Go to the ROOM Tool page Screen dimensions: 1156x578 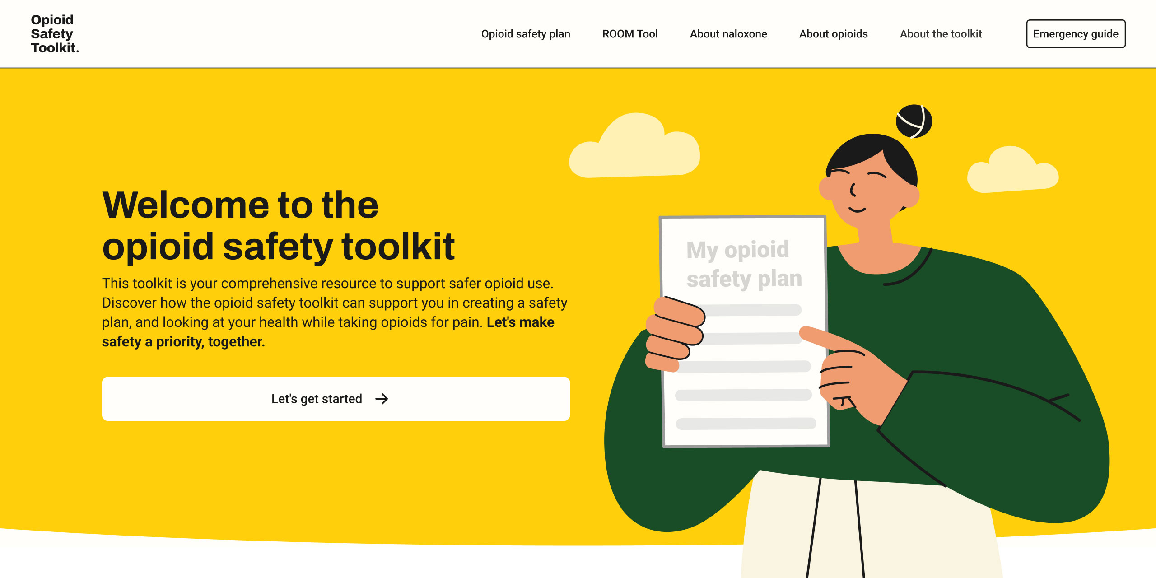[629, 34]
